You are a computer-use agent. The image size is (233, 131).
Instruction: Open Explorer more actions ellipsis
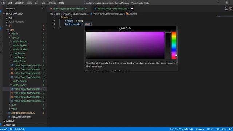(x=43, y=9)
